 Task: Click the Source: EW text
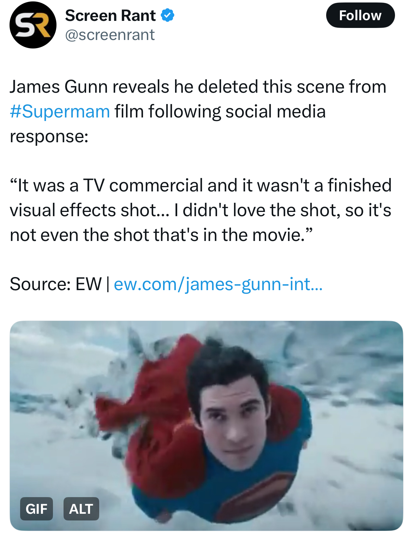click(56, 284)
